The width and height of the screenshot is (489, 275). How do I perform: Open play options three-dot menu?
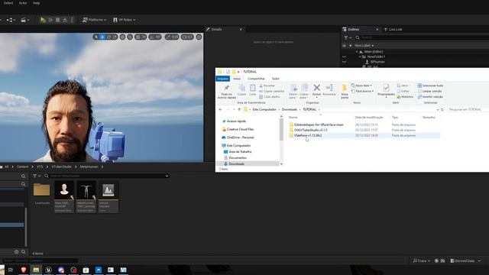click(x=72, y=20)
